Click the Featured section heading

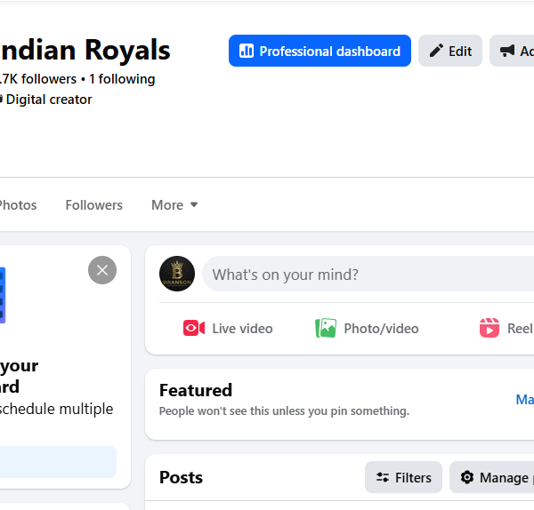(x=196, y=390)
